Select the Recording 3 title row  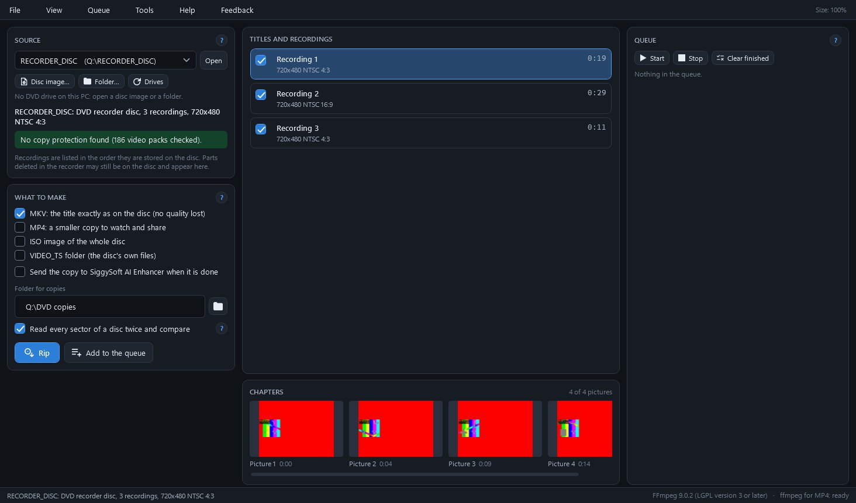pyautogui.click(x=431, y=133)
